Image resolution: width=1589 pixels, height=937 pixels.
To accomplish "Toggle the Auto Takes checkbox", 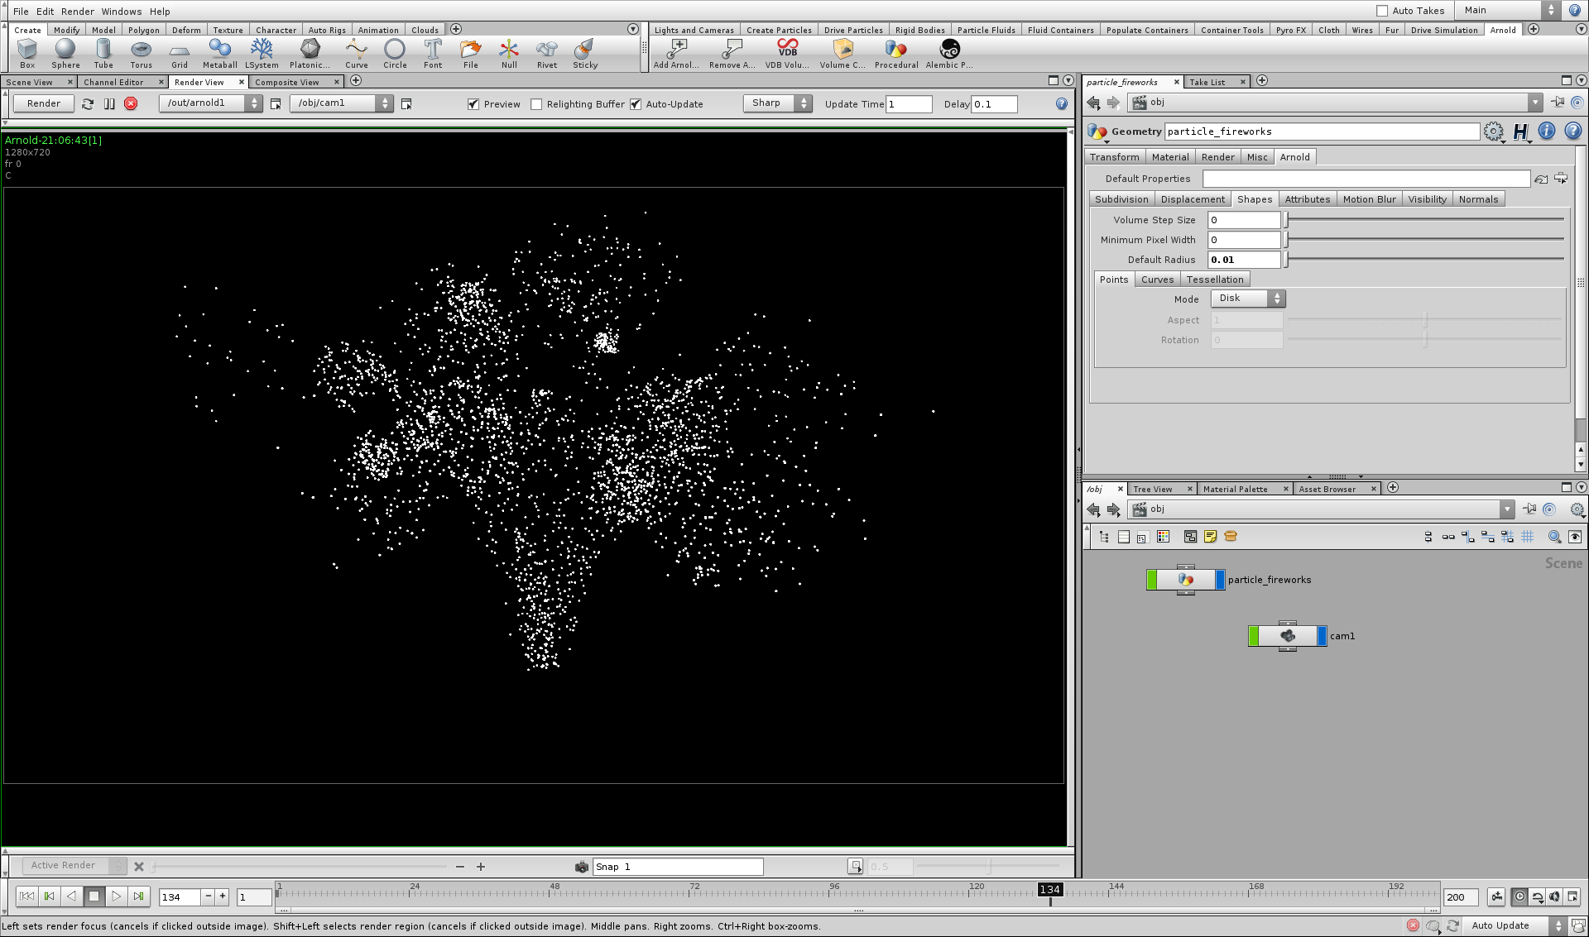I will pyautogui.click(x=1381, y=11).
